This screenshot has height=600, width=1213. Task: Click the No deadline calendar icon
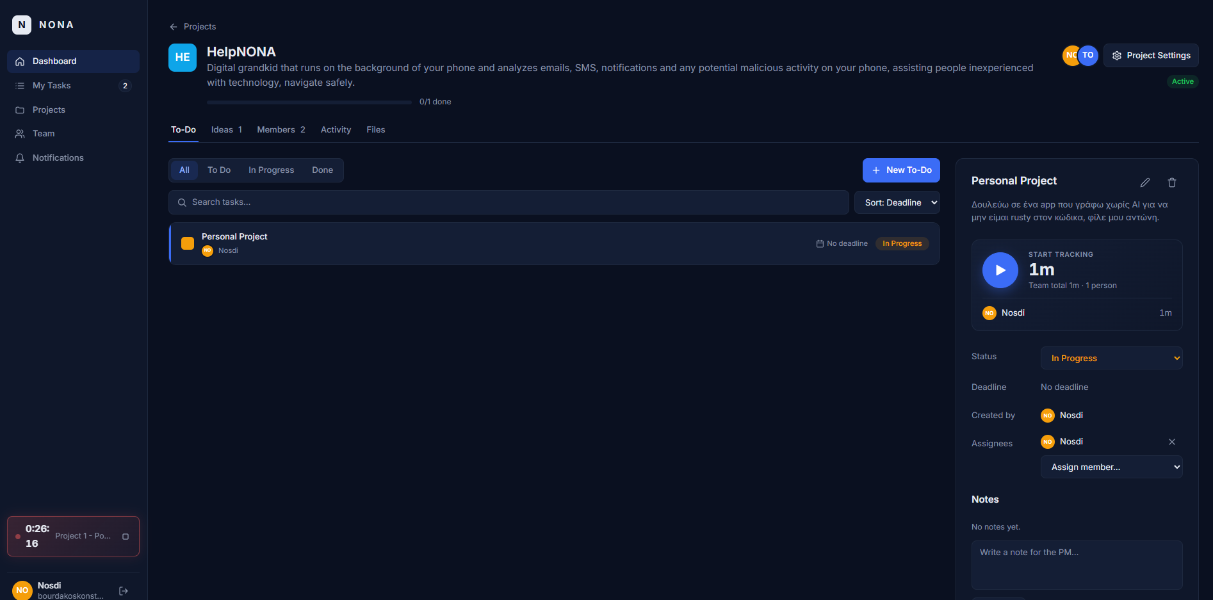coord(820,244)
